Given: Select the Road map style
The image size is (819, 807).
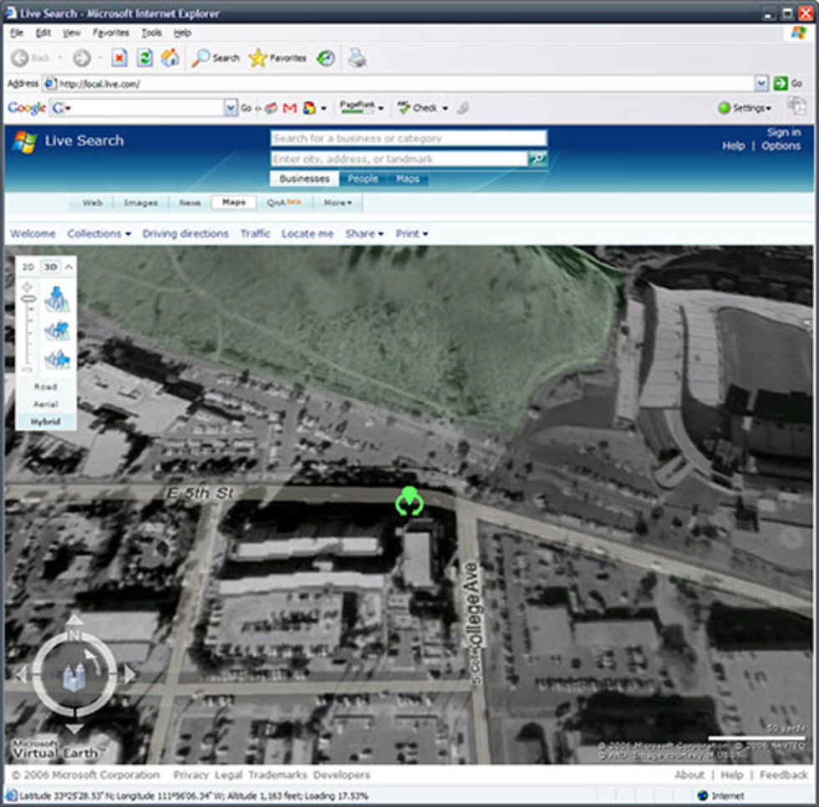Looking at the screenshot, I should point(46,387).
